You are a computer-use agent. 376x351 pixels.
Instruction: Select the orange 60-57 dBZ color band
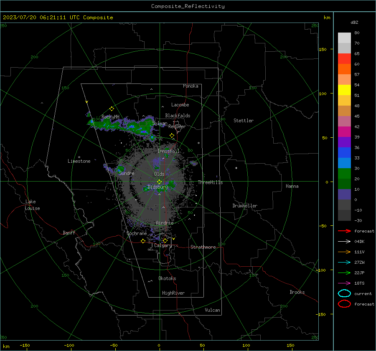point(344,69)
